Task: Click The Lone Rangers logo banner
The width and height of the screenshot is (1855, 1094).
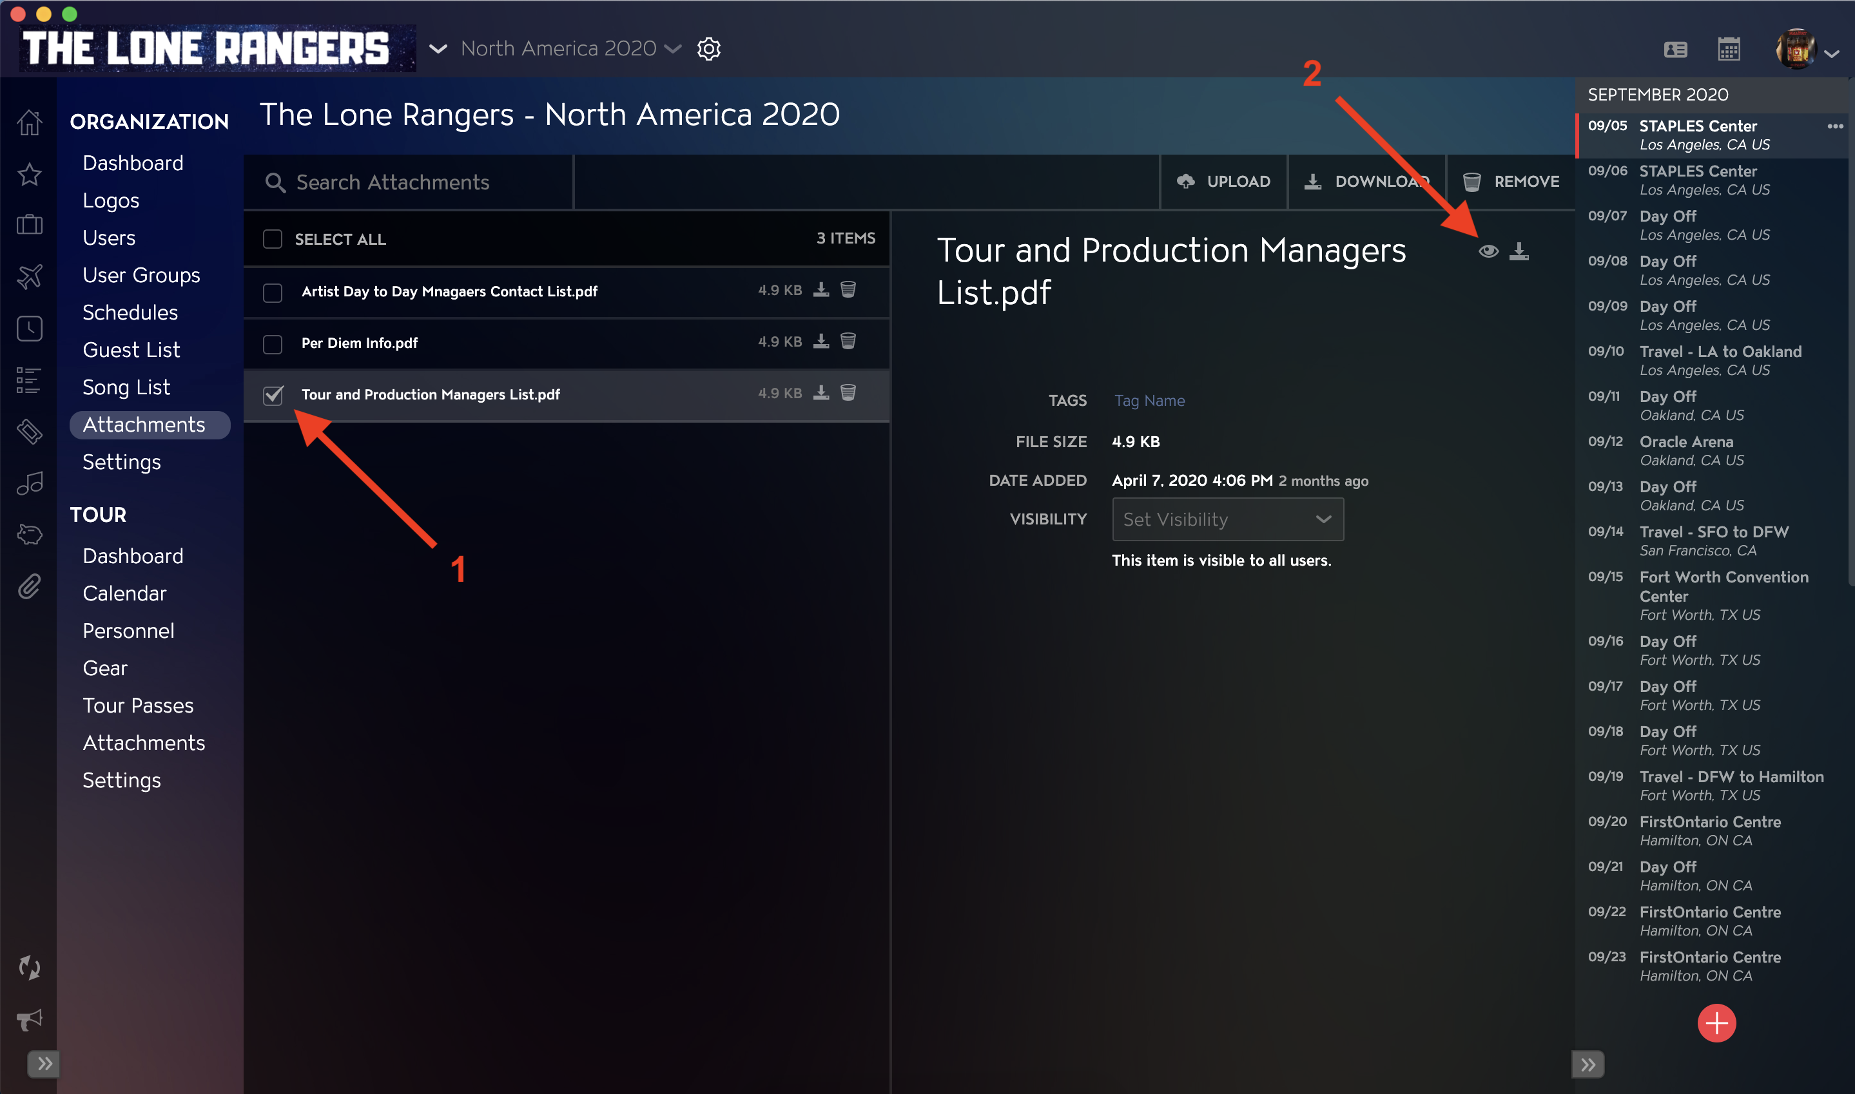Action: pyautogui.click(x=219, y=49)
